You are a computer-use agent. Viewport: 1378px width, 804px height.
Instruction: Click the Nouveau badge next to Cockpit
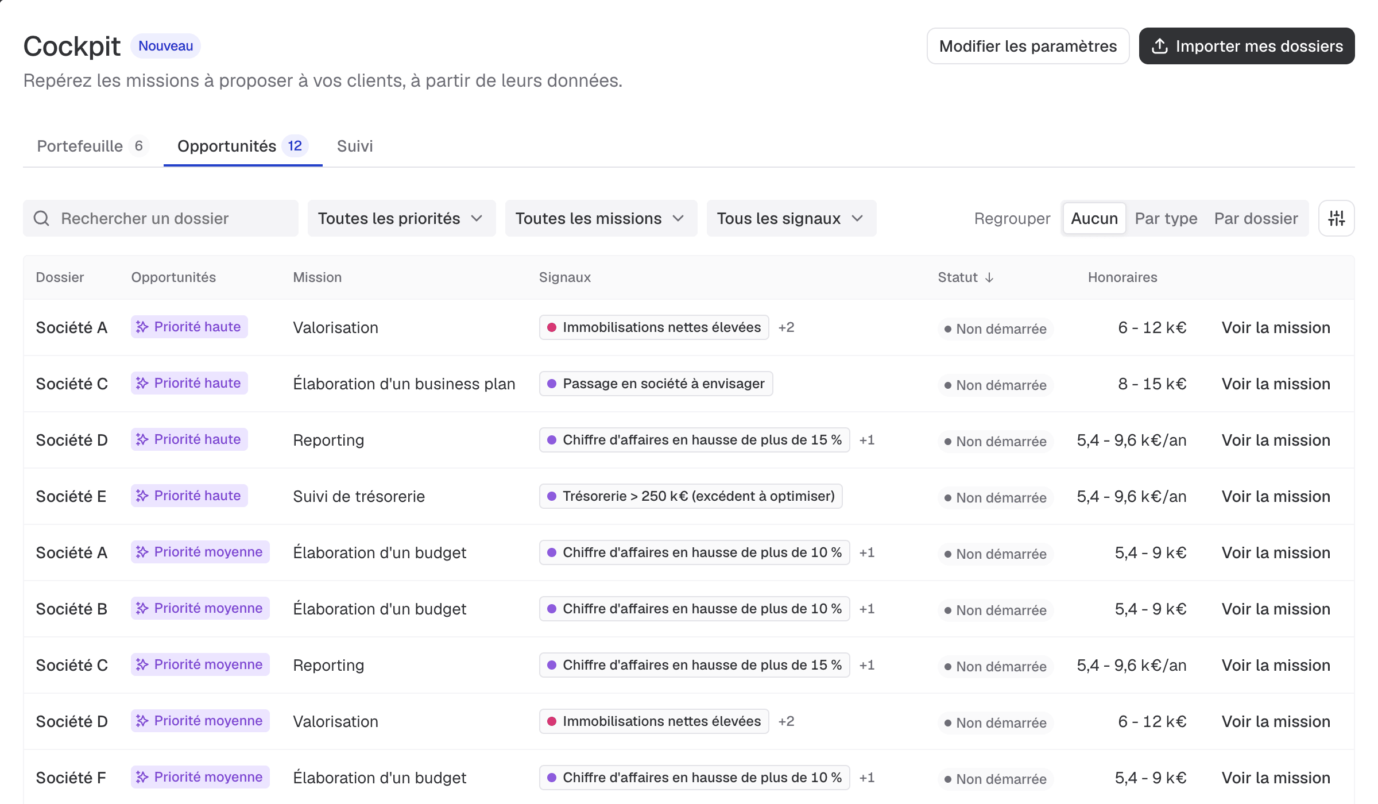coord(165,46)
